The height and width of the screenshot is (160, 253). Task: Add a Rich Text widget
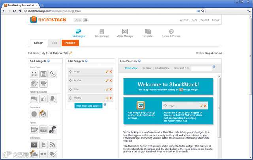pos(34,74)
